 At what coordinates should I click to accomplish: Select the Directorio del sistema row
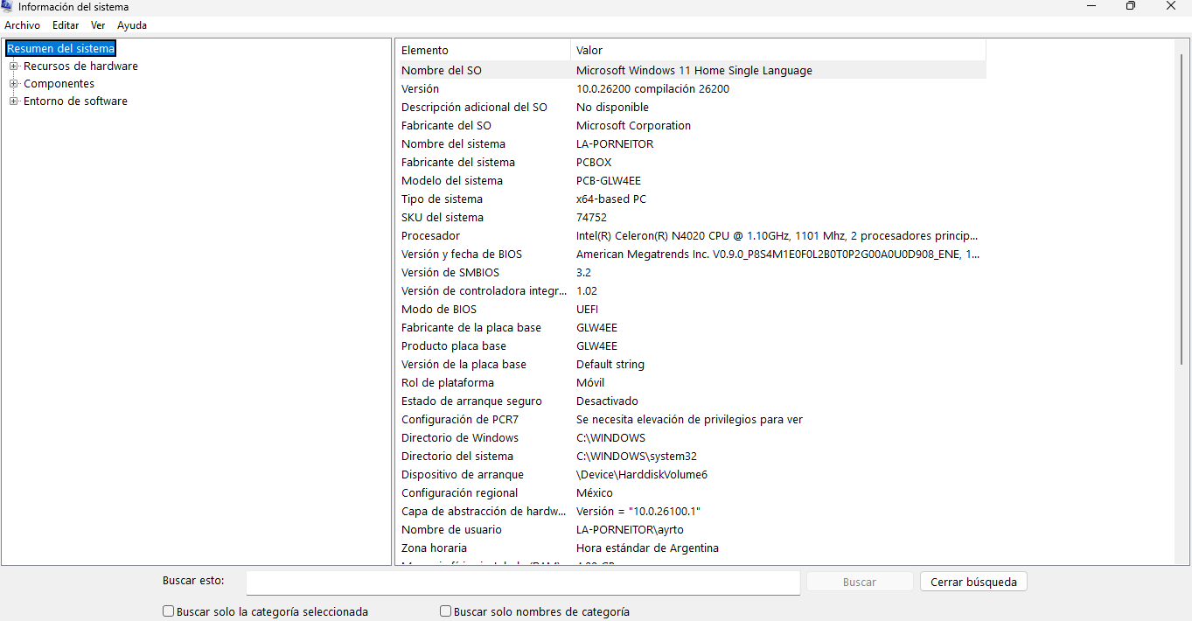coord(692,457)
